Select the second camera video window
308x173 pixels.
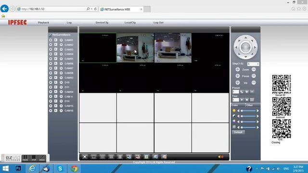tap(135, 48)
